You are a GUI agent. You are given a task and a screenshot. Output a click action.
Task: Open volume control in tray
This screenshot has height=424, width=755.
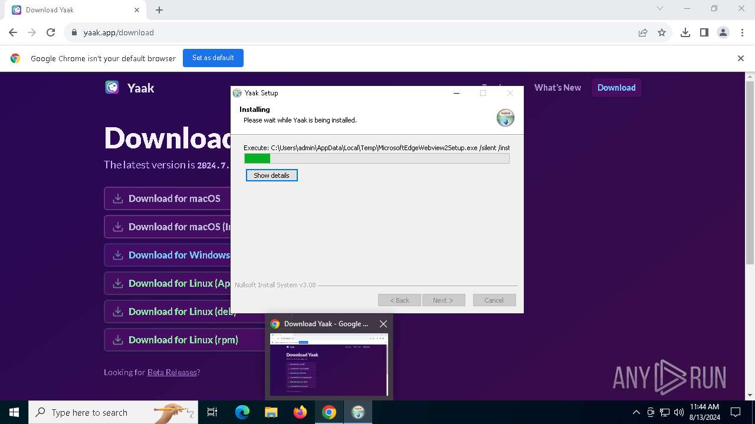click(x=678, y=412)
